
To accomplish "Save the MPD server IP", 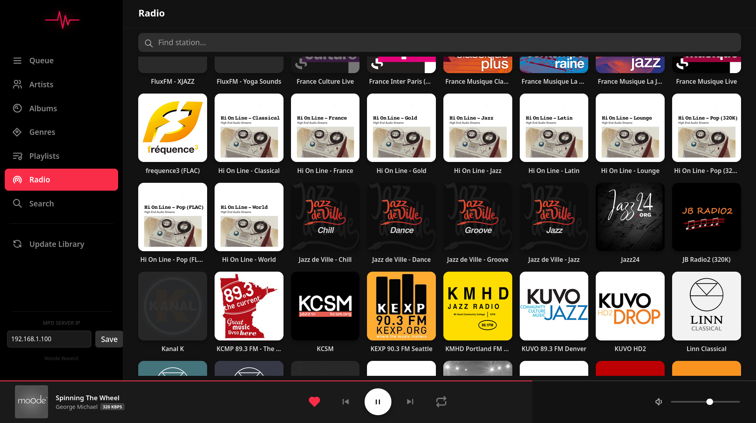I will click(109, 339).
